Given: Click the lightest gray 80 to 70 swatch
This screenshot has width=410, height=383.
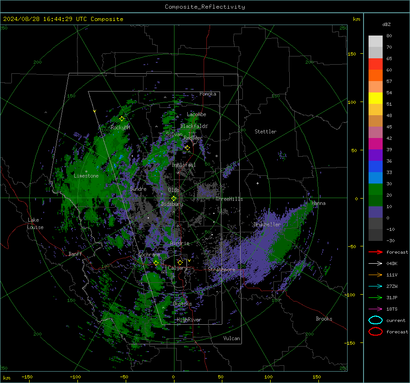Looking at the screenshot, I should 375,41.
